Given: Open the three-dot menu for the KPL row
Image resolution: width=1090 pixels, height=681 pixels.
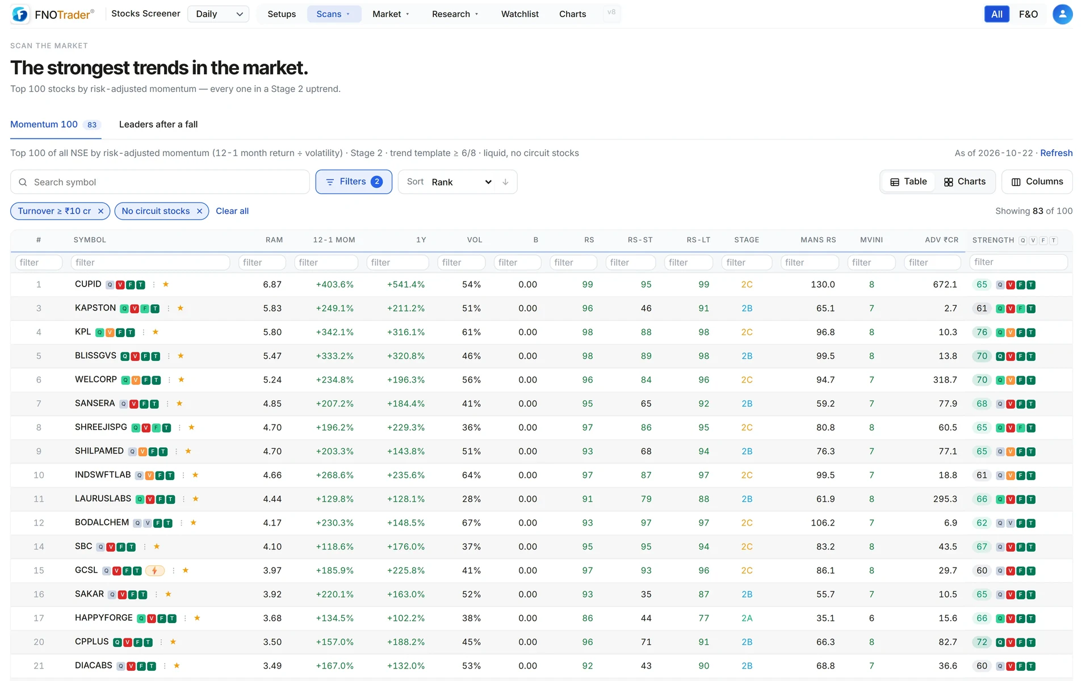Looking at the screenshot, I should pos(144,332).
